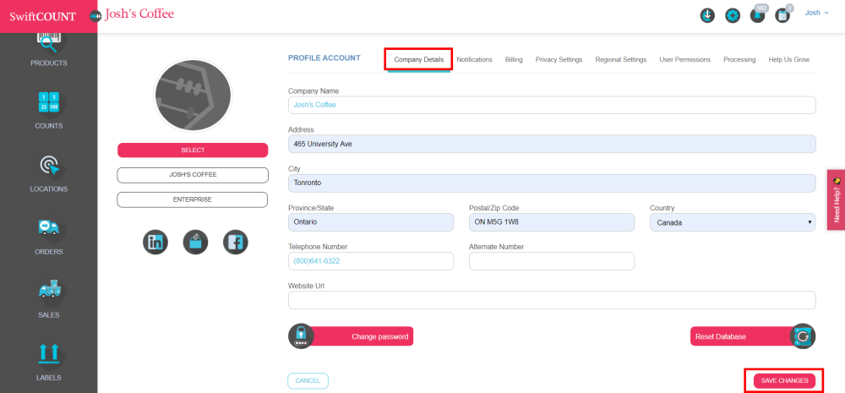
Task: Click the round company profile picture
Action: coord(193,96)
